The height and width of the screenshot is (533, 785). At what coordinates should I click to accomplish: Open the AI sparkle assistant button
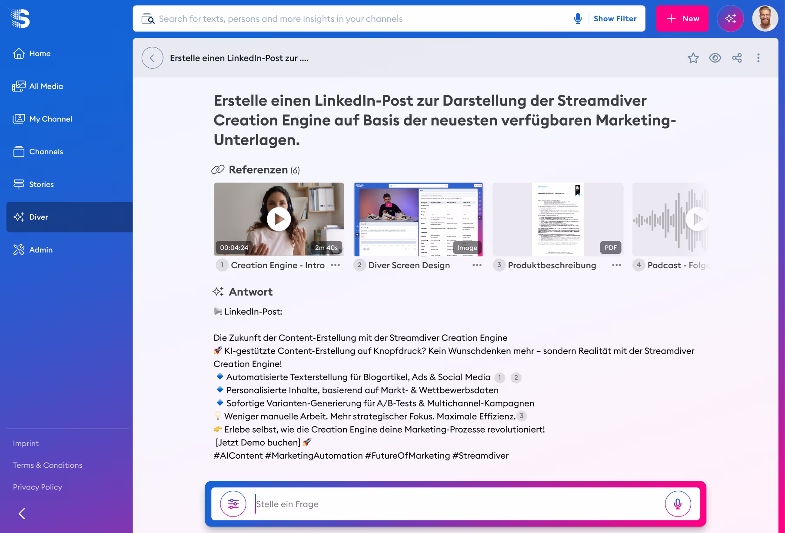click(x=730, y=19)
